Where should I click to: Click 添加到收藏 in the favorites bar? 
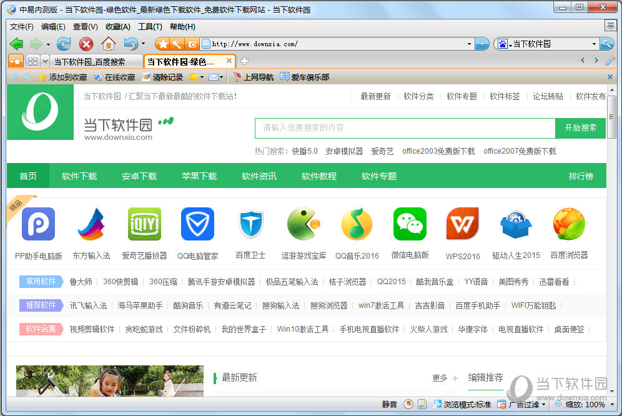click(x=62, y=77)
